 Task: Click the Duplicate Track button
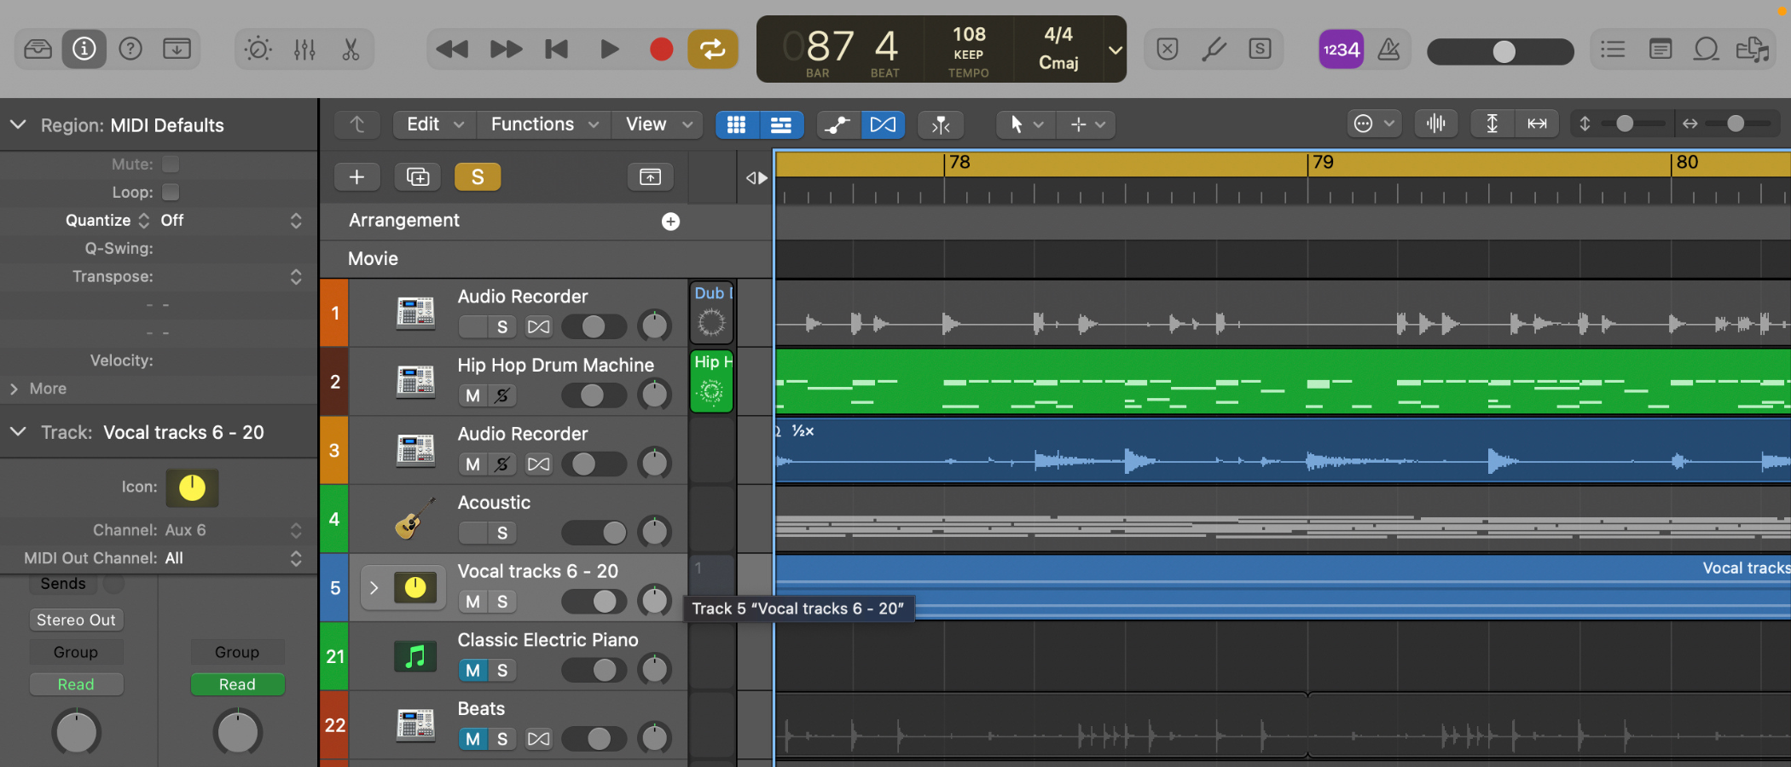tap(418, 176)
